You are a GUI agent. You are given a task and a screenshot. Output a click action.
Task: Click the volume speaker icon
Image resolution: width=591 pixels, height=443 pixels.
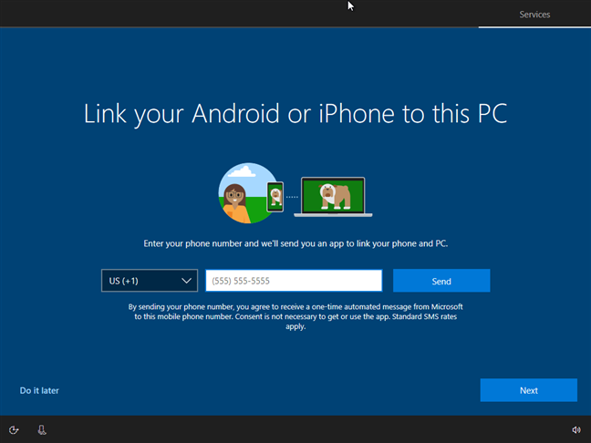576,430
